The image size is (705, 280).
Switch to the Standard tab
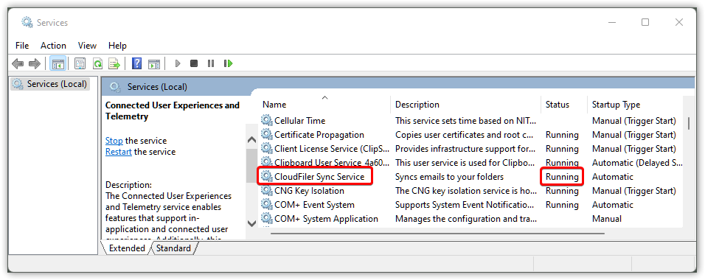point(173,248)
